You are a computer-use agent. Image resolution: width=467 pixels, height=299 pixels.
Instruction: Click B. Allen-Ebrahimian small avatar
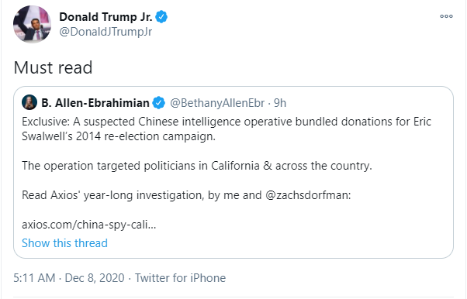coord(29,102)
